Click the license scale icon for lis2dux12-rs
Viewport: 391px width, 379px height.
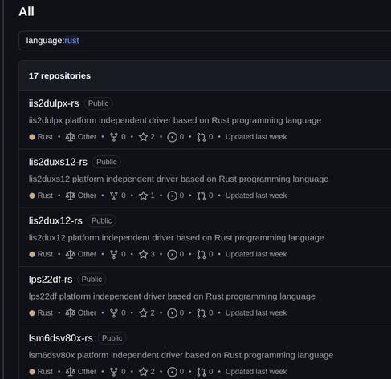(70, 255)
